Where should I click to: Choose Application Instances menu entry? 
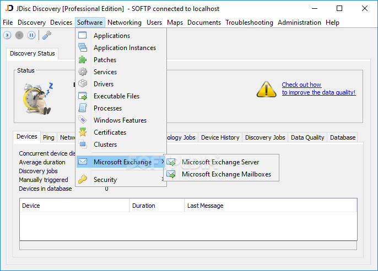tap(121, 48)
